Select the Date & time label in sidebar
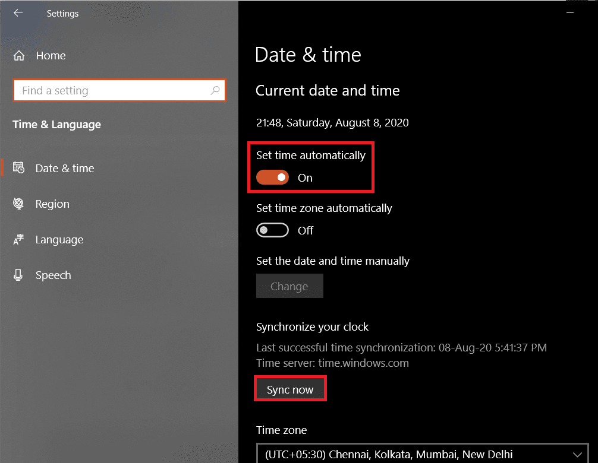 tap(65, 168)
